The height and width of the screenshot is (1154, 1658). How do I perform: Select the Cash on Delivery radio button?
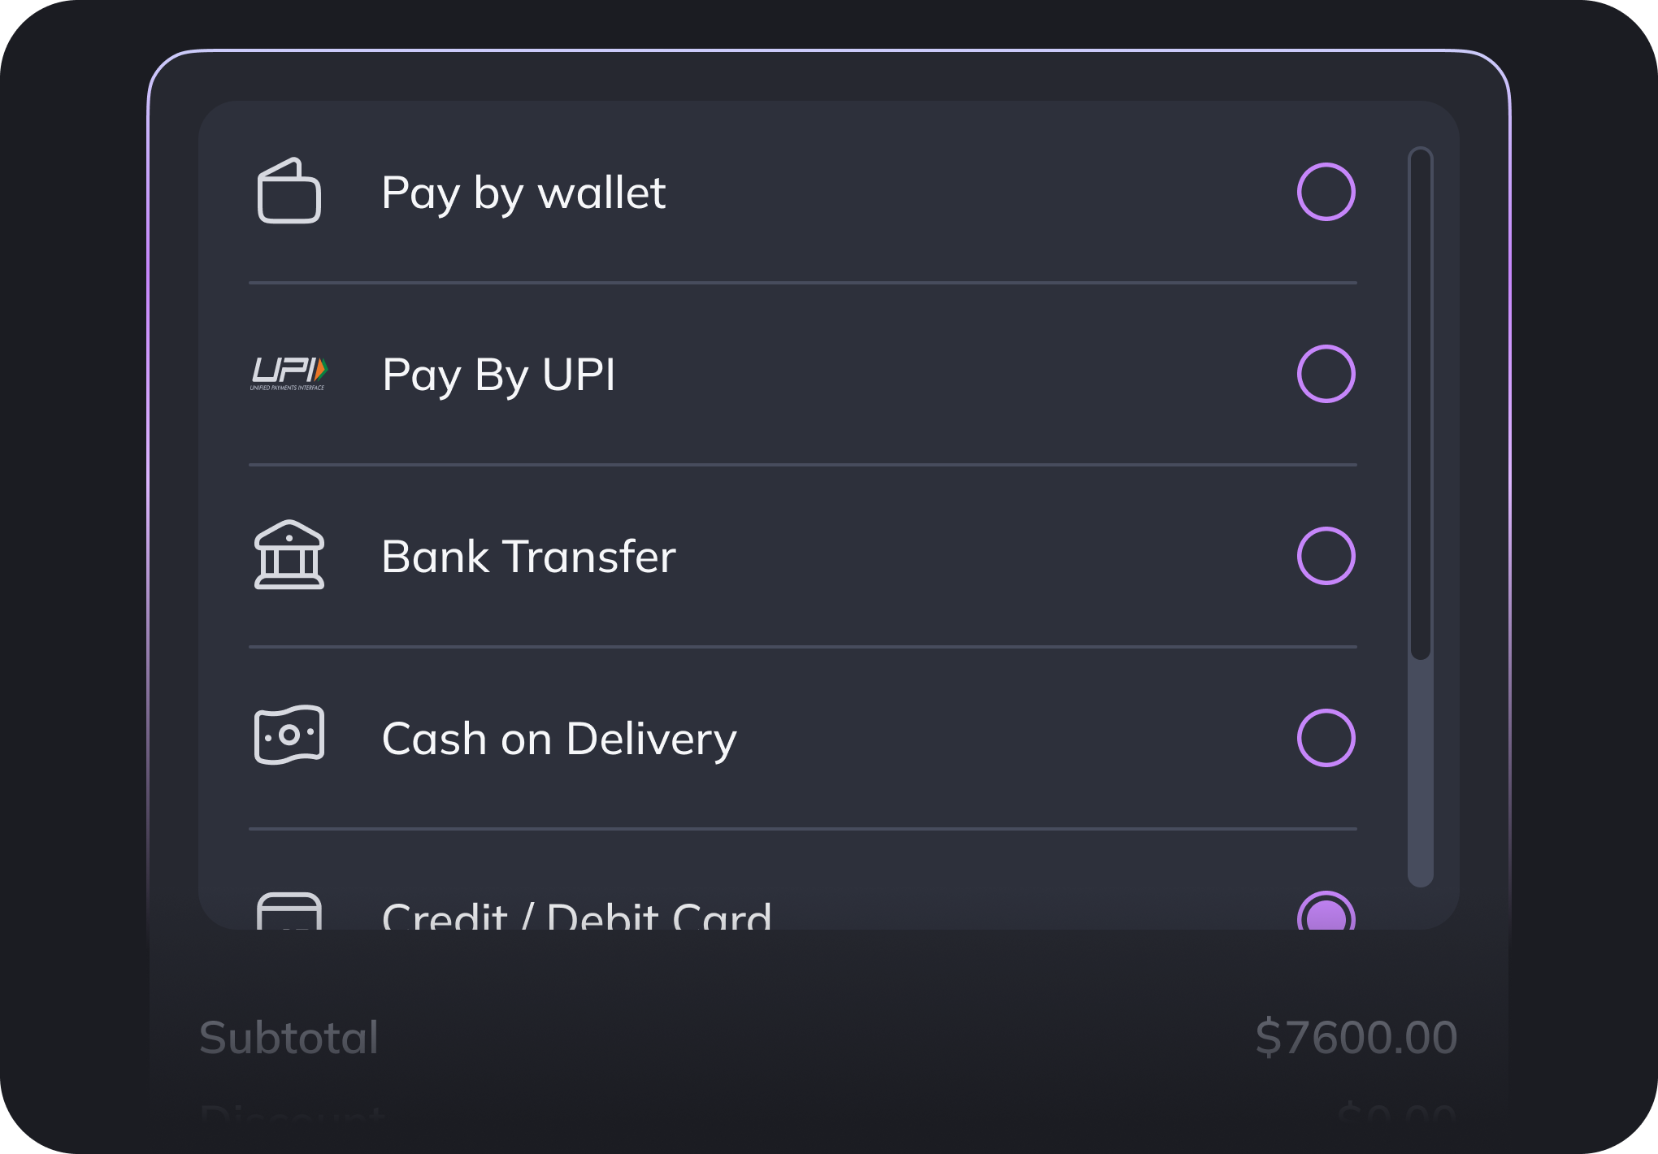1326,738
